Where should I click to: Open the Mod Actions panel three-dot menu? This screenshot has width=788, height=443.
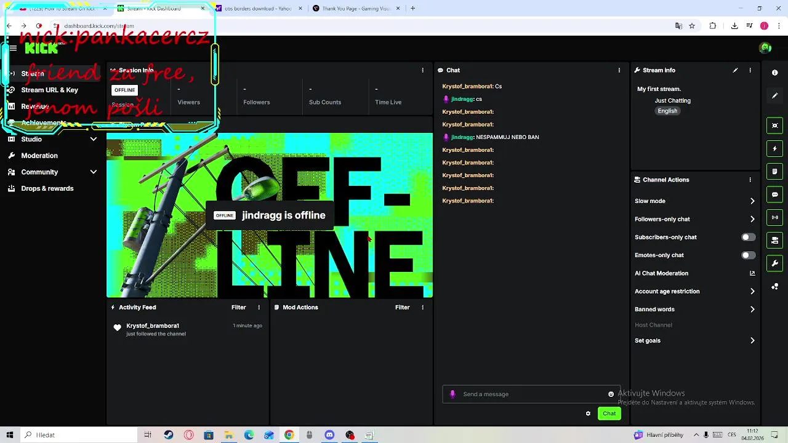point(422,307)
